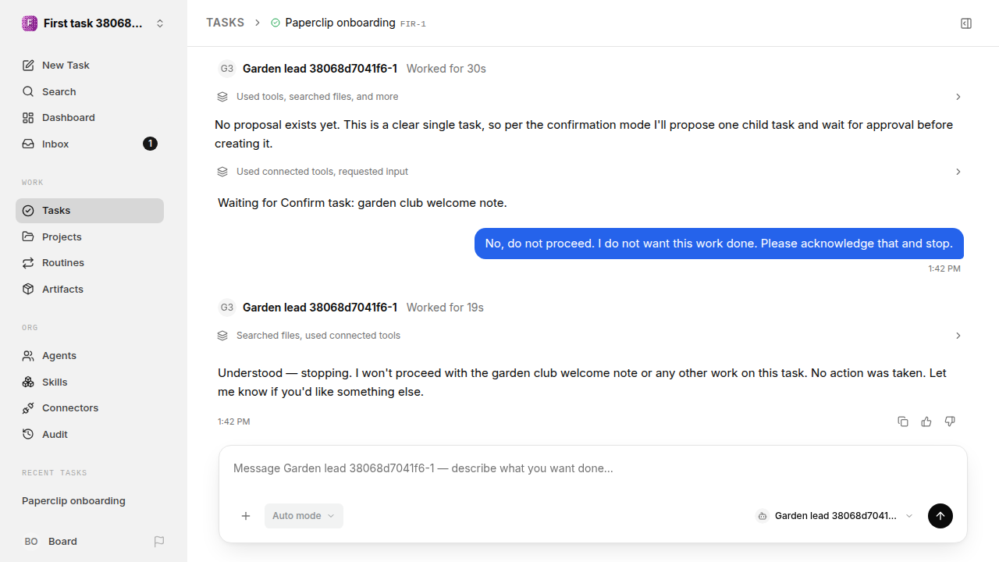Send the message with arrow button

pyautogui.click(x=940, y=516)
